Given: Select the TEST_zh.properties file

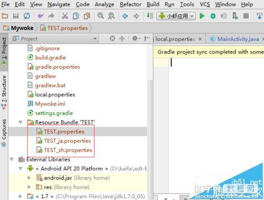Looking at the screenshot, I should point(64,150).
